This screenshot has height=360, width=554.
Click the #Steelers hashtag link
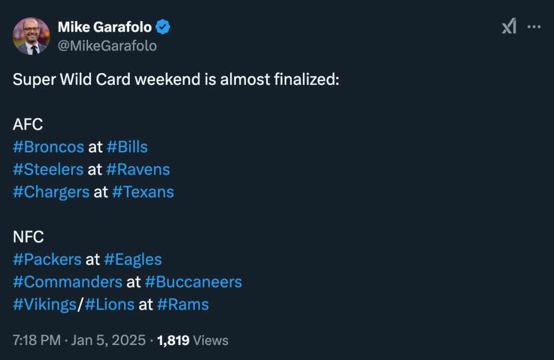(48, 169)
